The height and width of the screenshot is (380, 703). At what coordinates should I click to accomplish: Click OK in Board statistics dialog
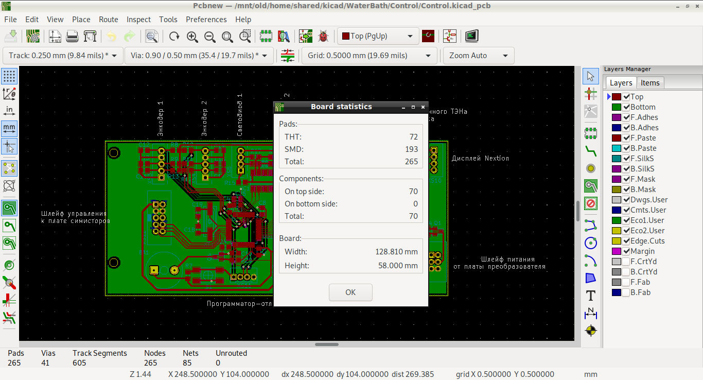[350, 292]
